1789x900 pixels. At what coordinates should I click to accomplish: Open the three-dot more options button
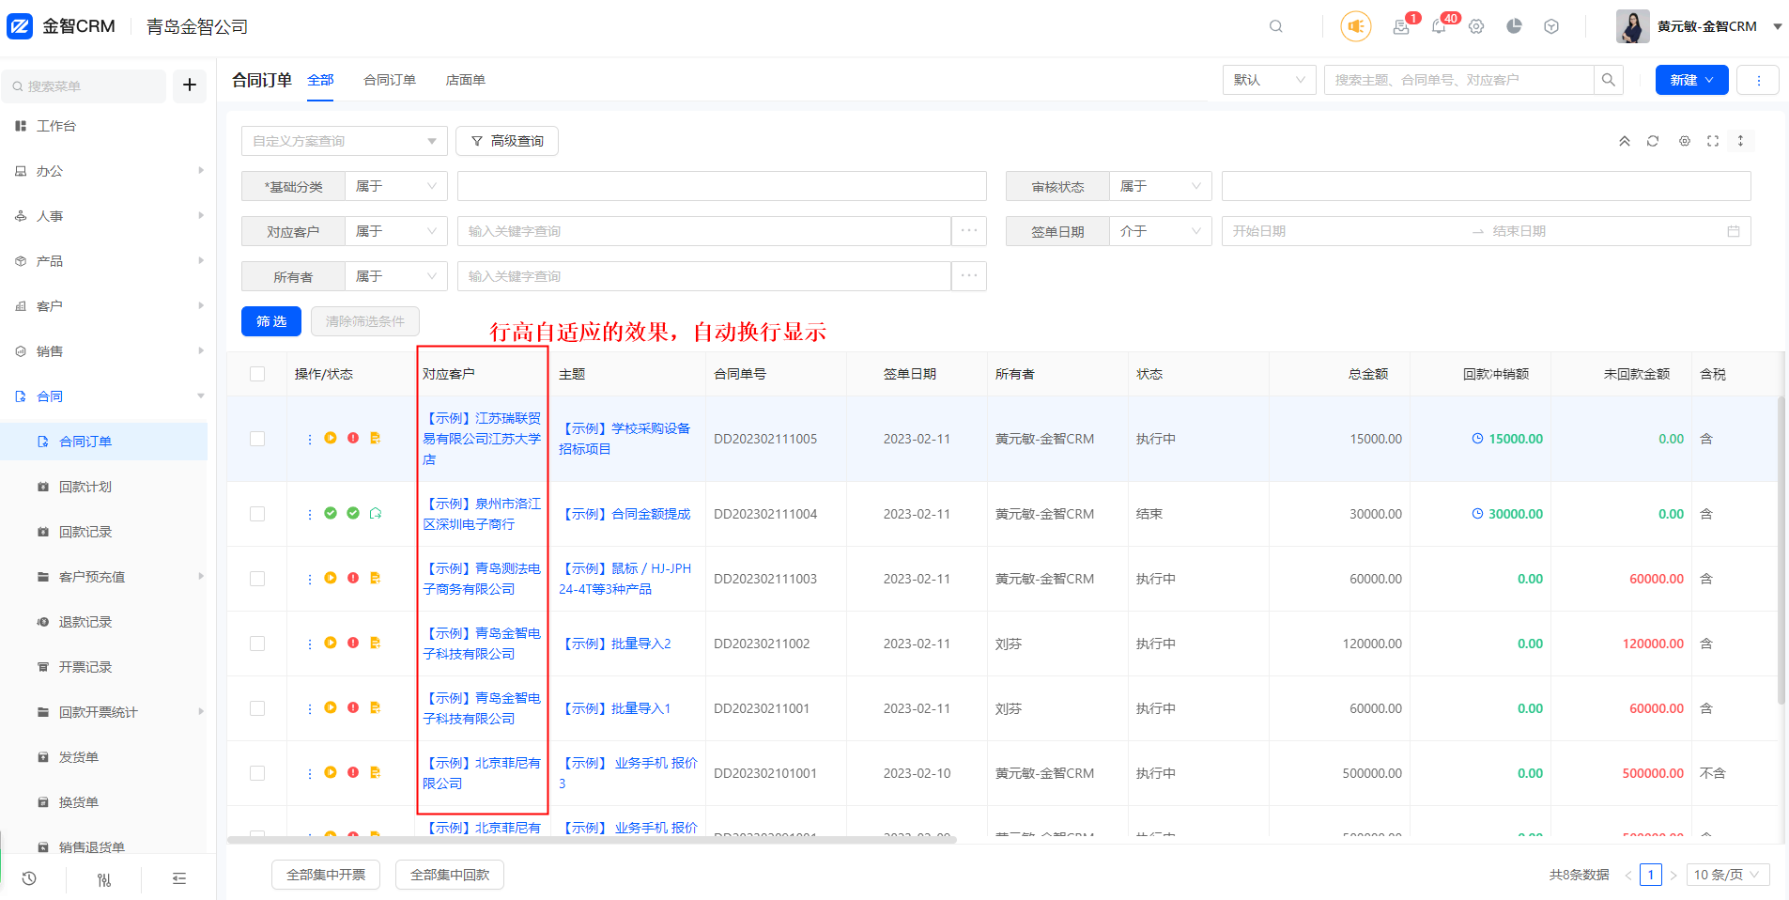(x=1758, y=80)
